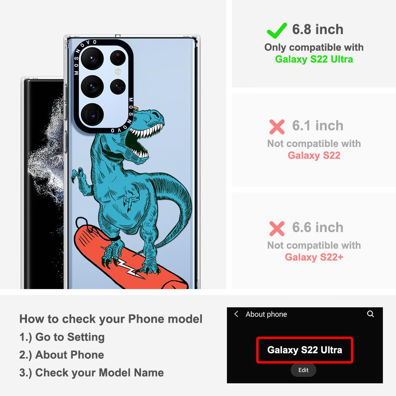Click the red X next to 6.6 inch
Viewport: 396px width, 396px height.
pos(277,228)
